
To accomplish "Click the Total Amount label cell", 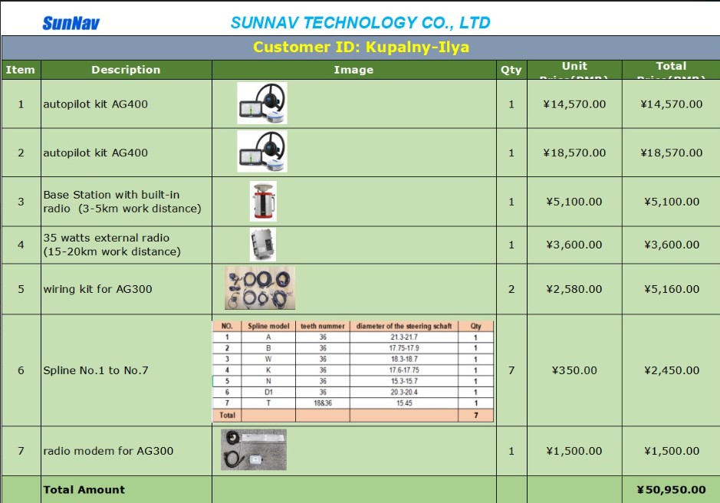I will [84, 489].
